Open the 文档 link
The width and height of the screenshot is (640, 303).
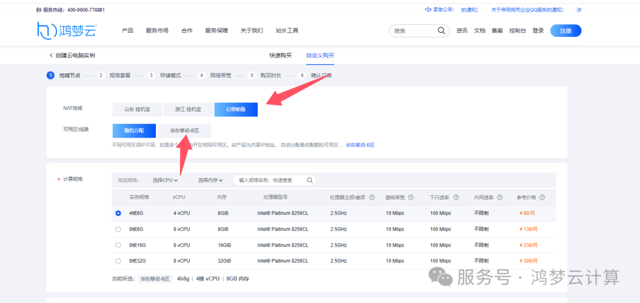click(x=479, y=31)
